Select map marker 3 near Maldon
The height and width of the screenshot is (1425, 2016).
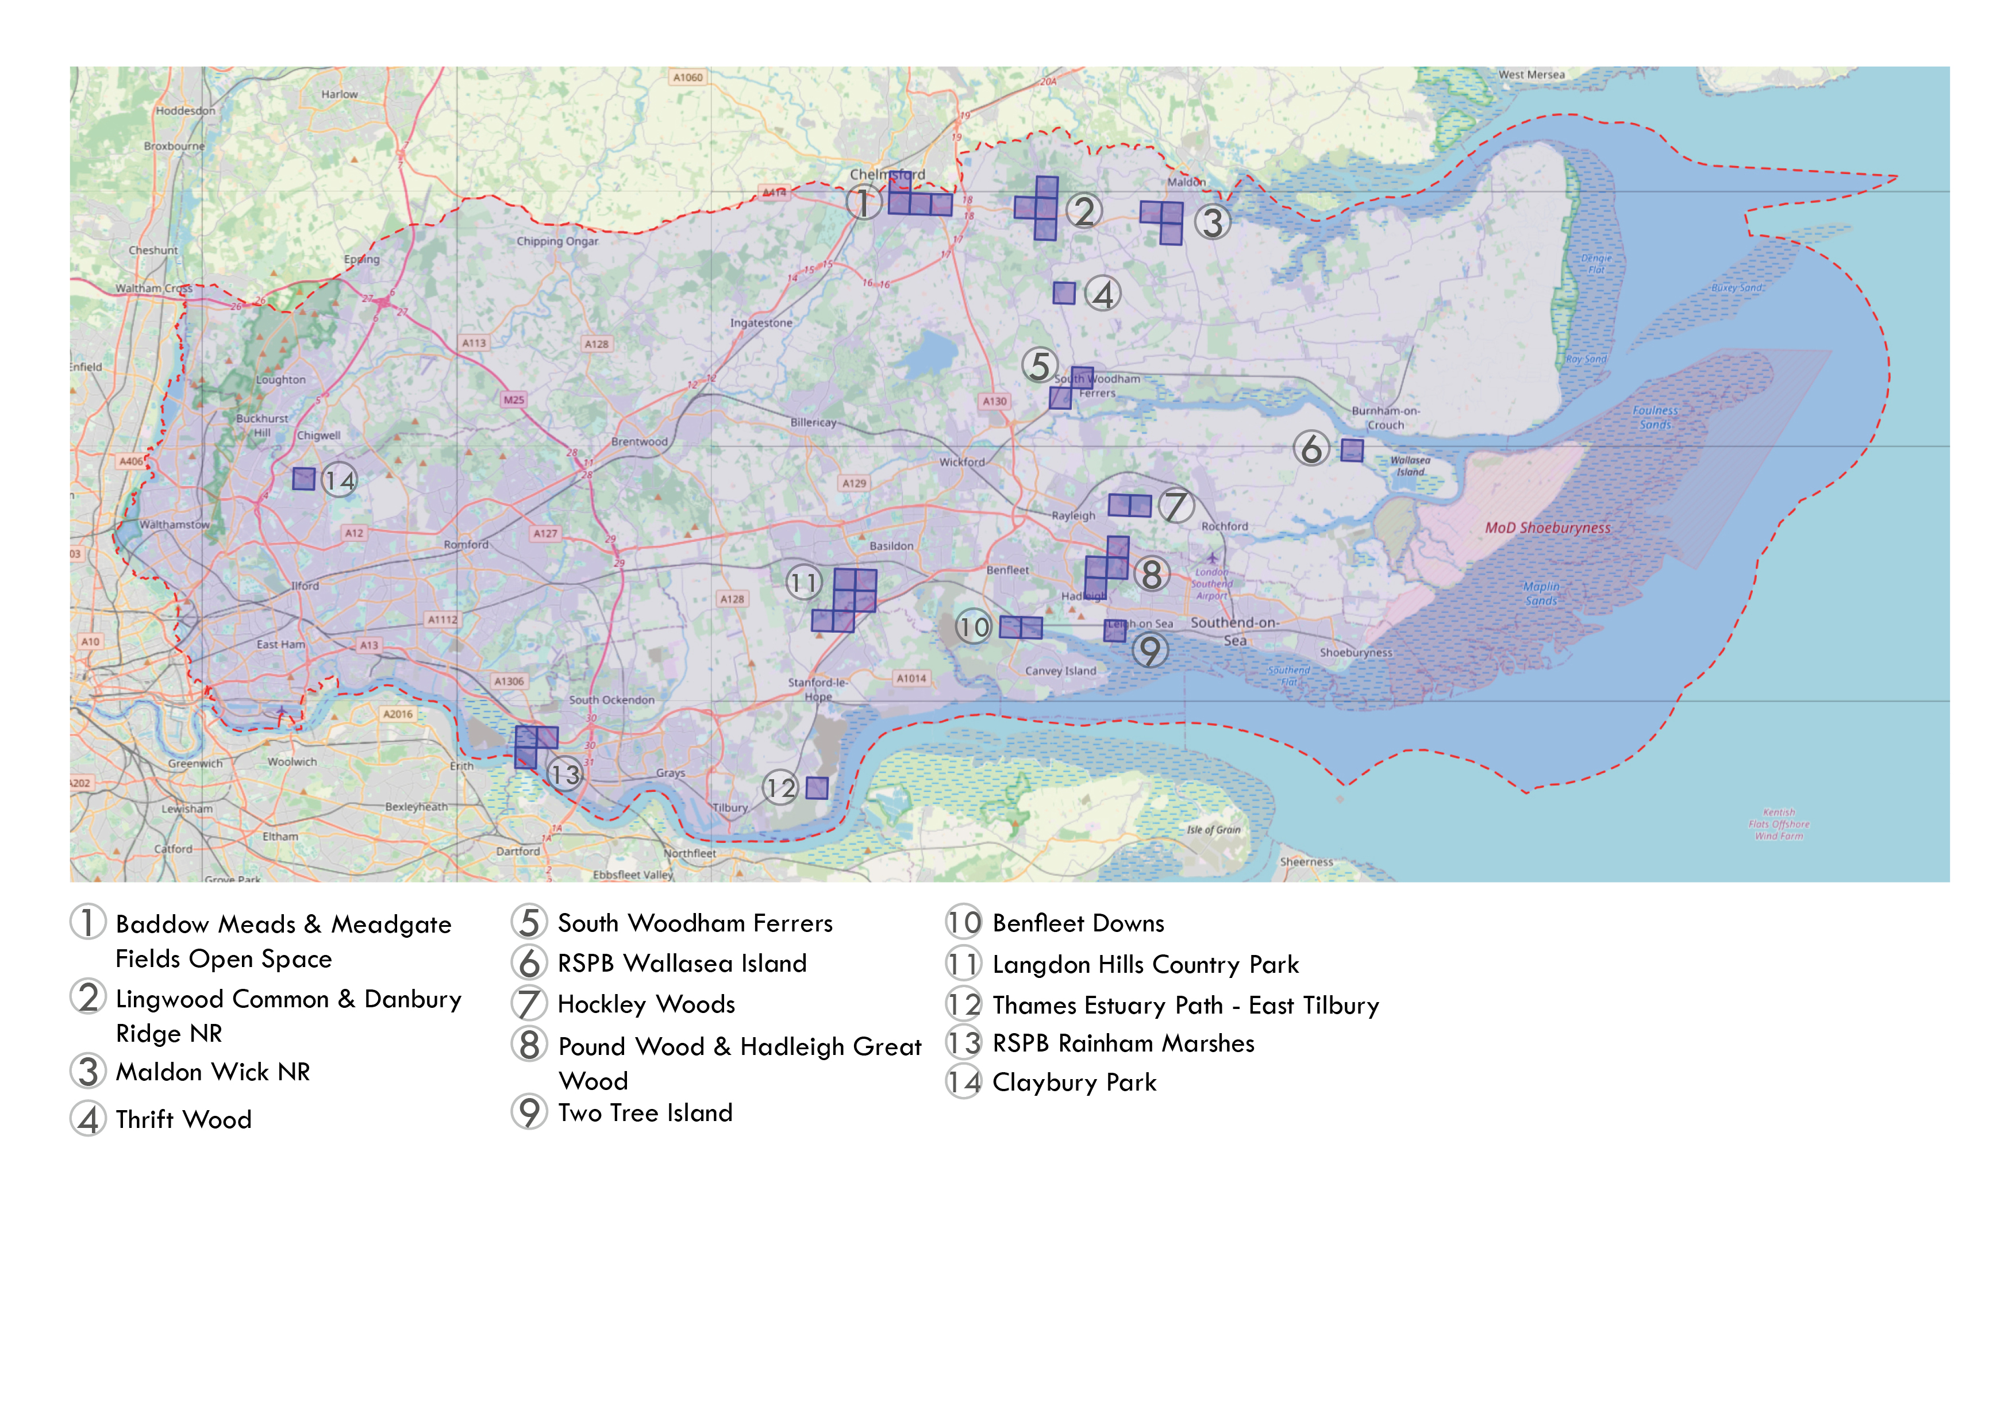point(1213,222)
